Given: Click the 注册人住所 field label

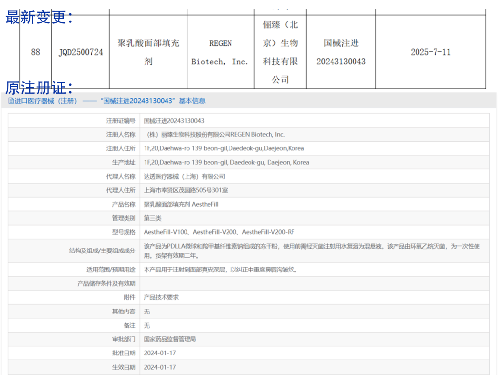Looking at the screenshot, I should pos(121,148).
